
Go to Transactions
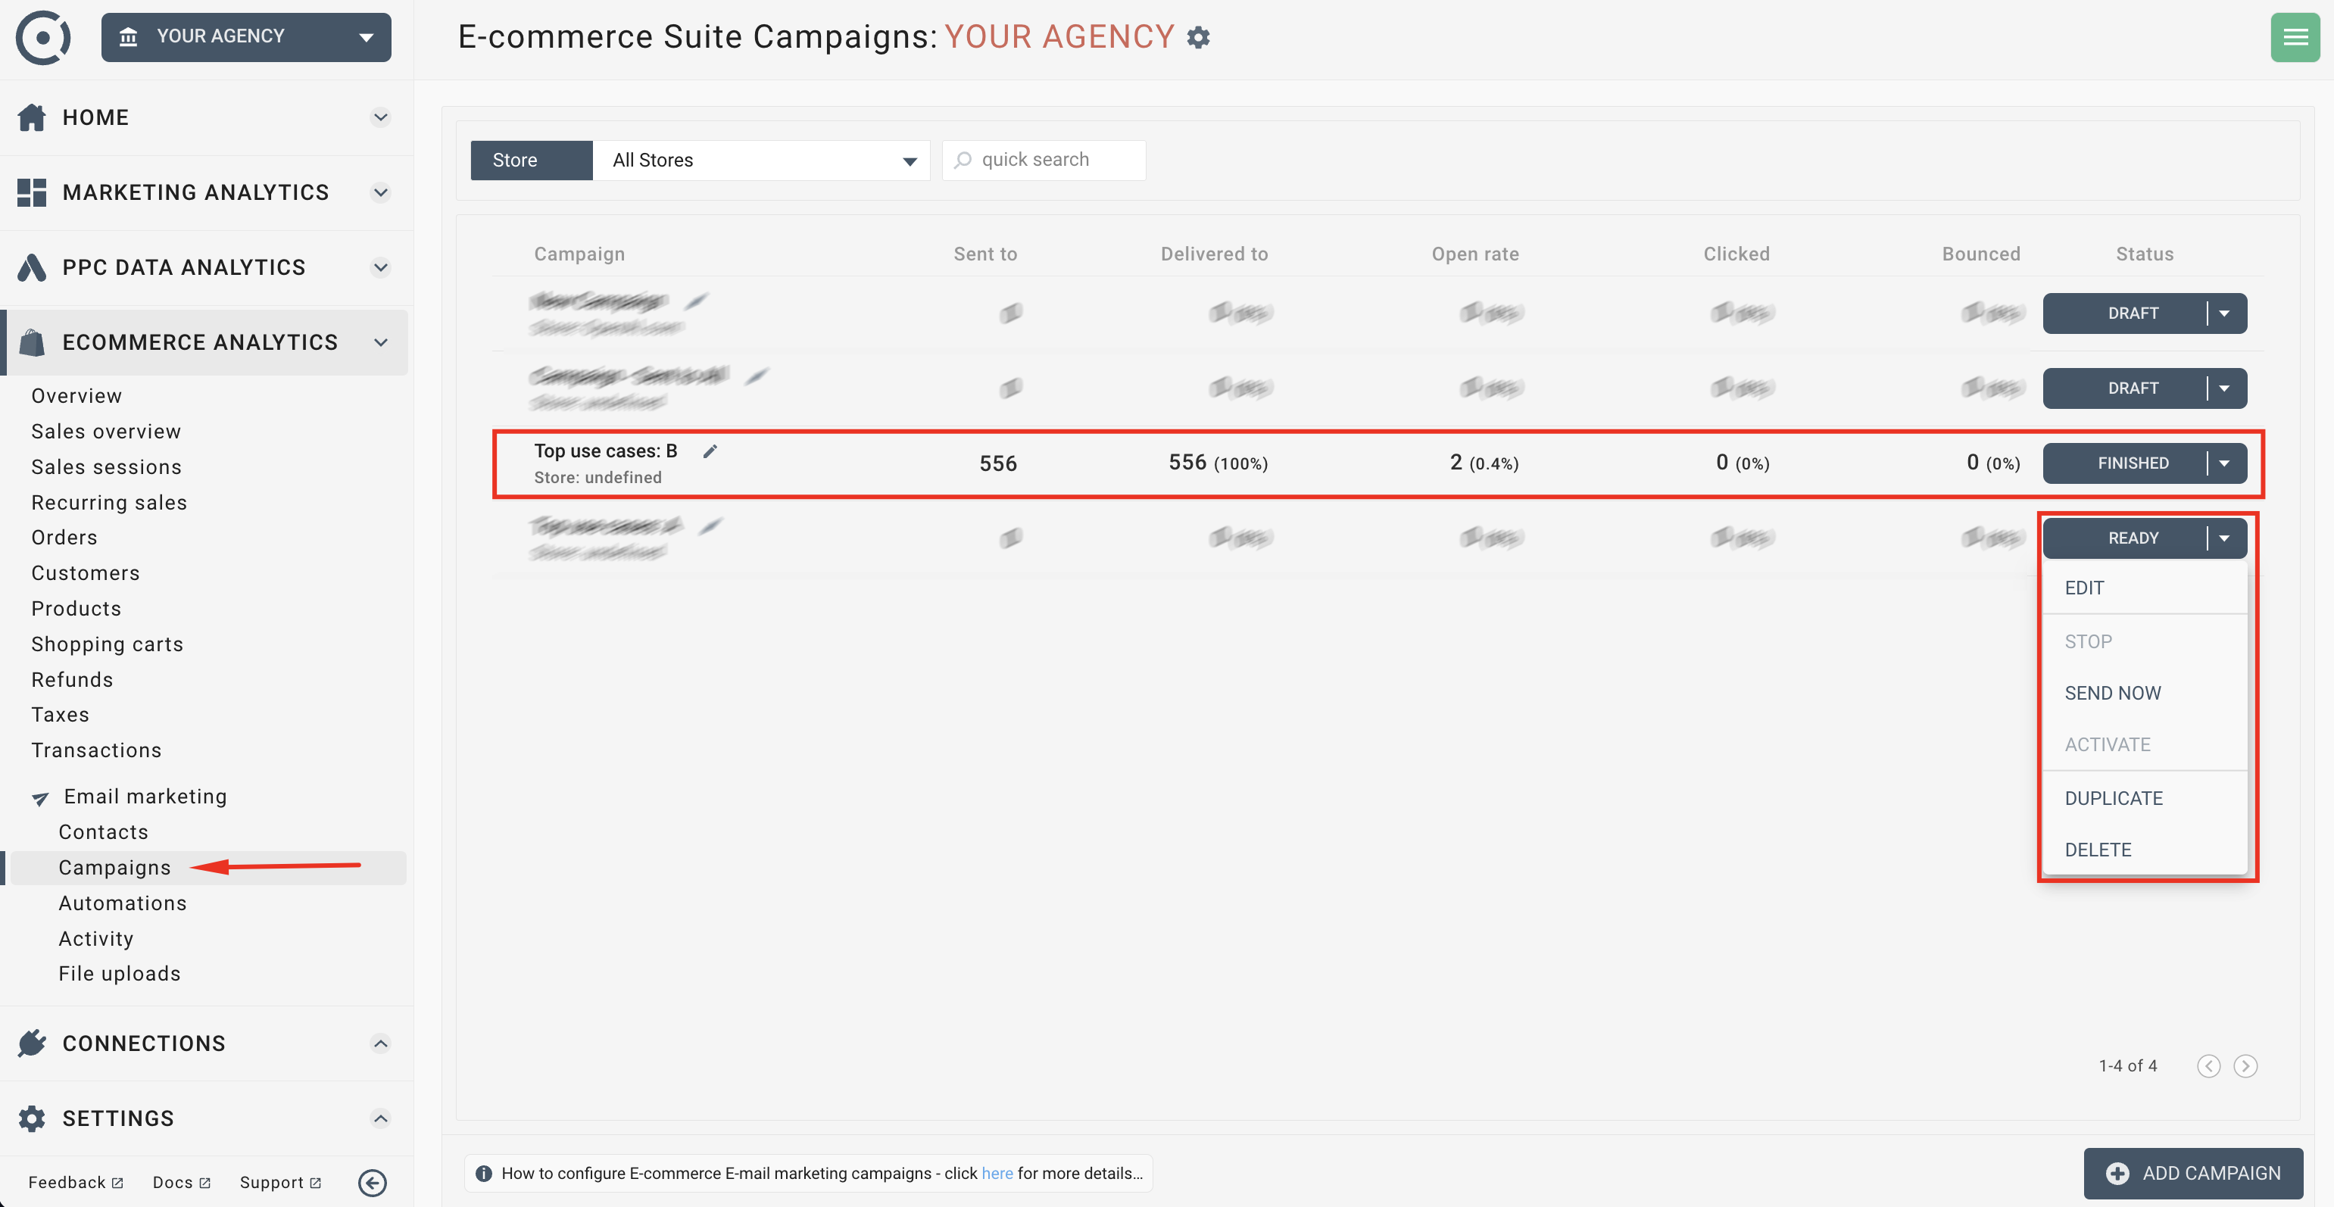pyautogui.click(x=96, y=750)
